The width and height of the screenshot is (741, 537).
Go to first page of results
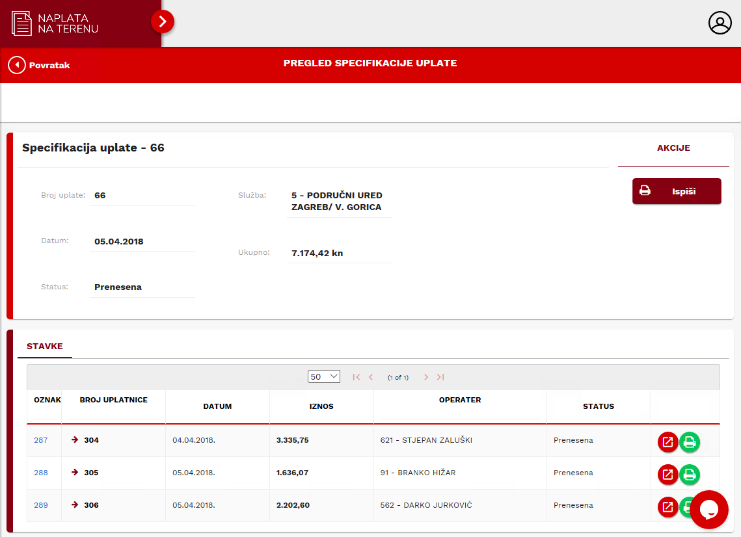point(356,377)
